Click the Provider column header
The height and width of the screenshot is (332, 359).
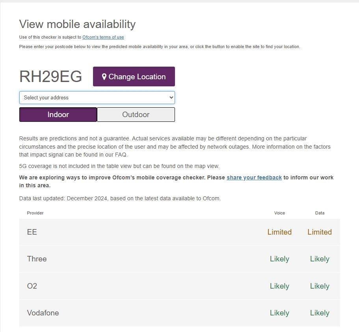(x=35, y=213)
